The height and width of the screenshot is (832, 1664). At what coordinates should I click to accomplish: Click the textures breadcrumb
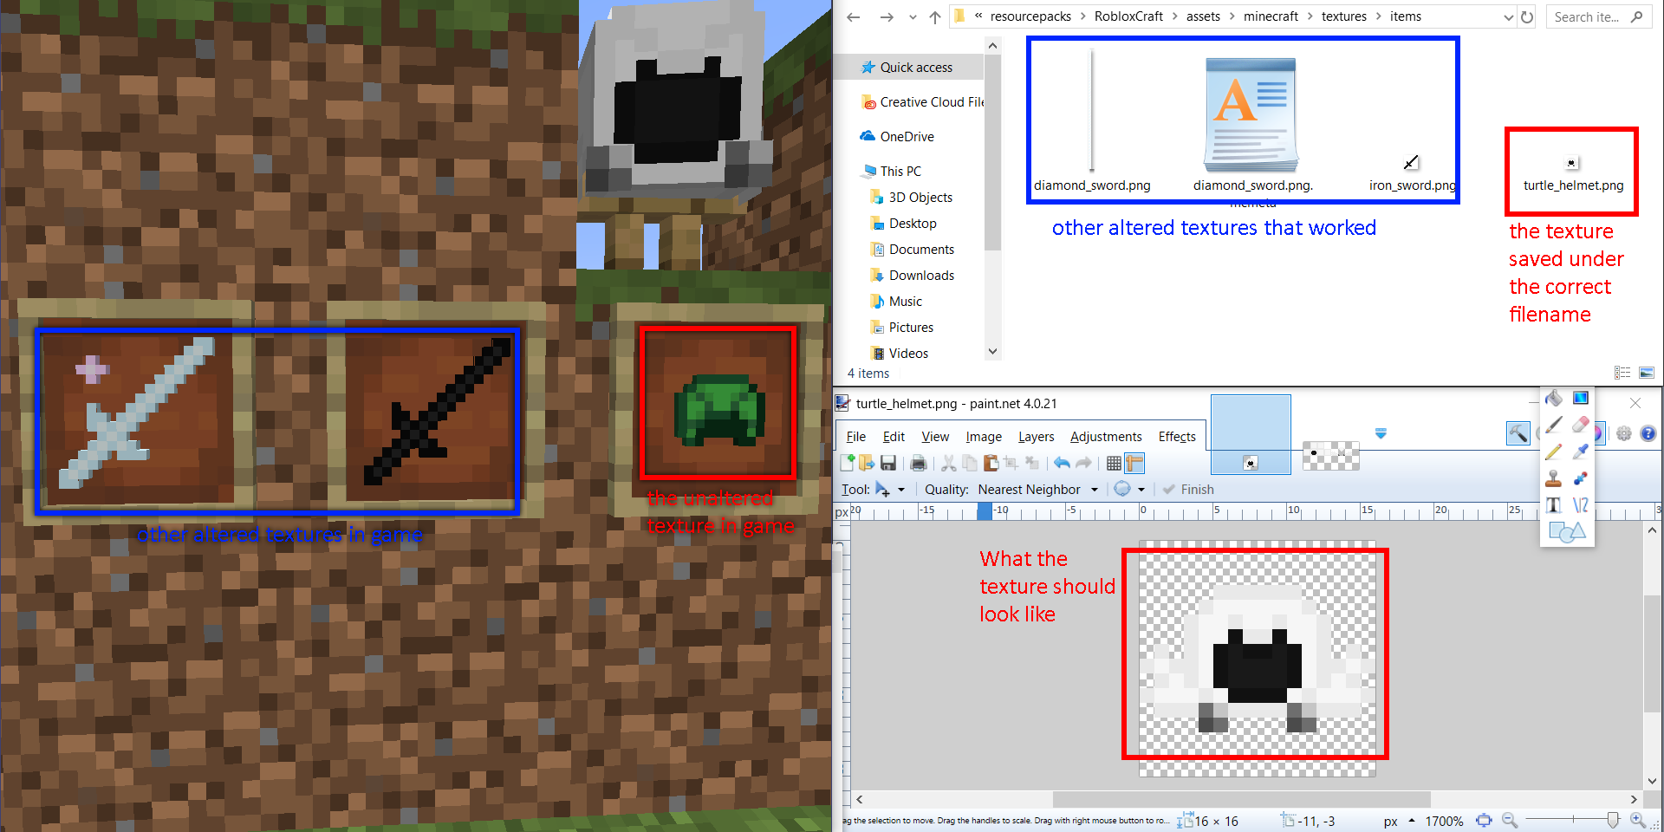click(x=1344, y=16)
